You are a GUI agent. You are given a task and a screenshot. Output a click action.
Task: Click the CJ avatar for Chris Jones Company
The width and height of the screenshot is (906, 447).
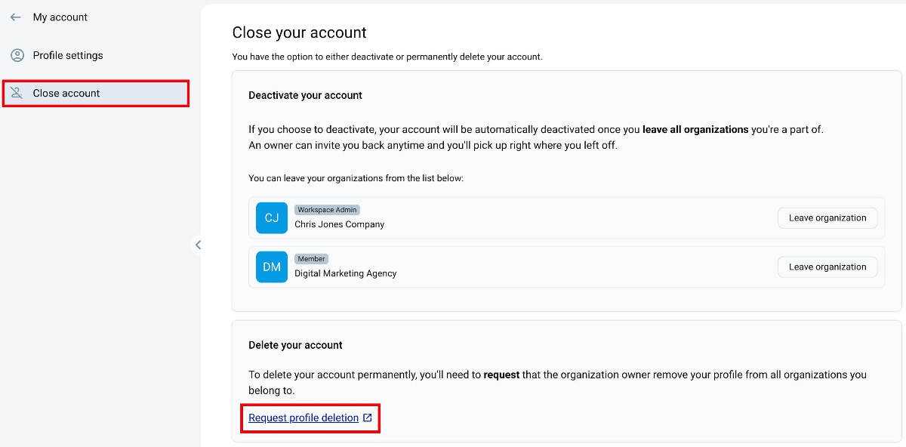pyautogui.click(x=272, y=217)
